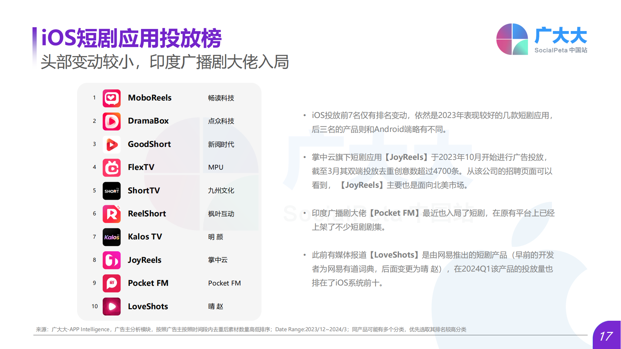Click the MoboReels app icon

coord(111,98)
